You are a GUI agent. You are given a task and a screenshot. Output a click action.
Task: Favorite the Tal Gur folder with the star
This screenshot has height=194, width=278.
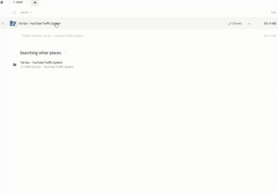pos(3,23)
